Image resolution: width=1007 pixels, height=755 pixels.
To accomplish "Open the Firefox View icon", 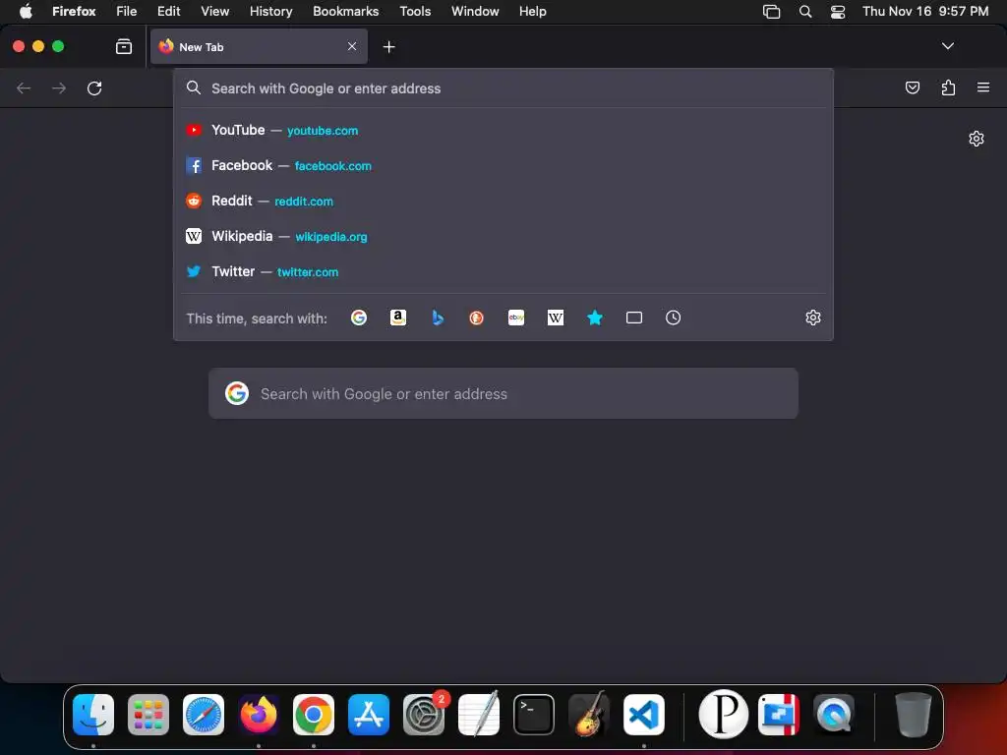I will point(124,46).
